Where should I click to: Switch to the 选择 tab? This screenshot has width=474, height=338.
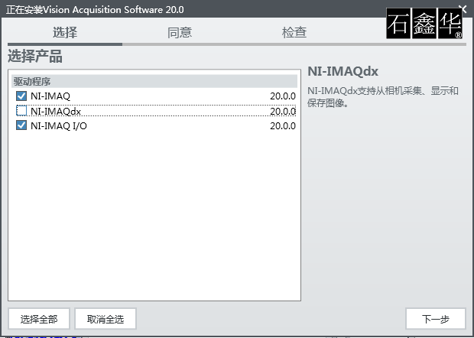(65, 32)
